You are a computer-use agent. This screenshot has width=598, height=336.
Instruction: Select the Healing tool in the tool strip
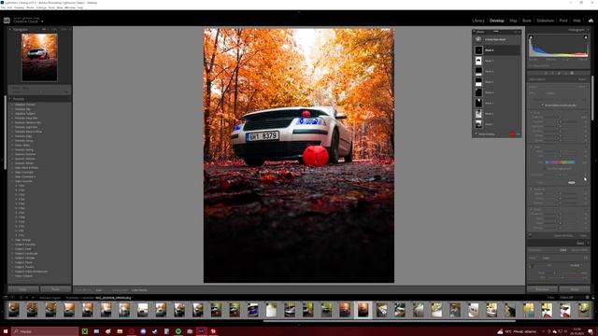[559, 73]
